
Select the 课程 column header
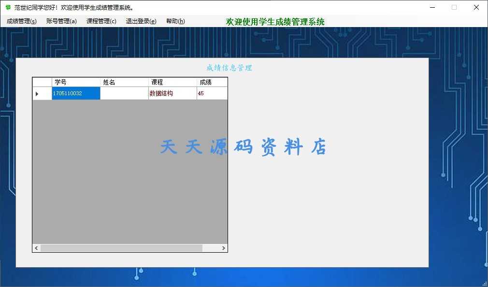pyautogui.click(x=172, y=82)
